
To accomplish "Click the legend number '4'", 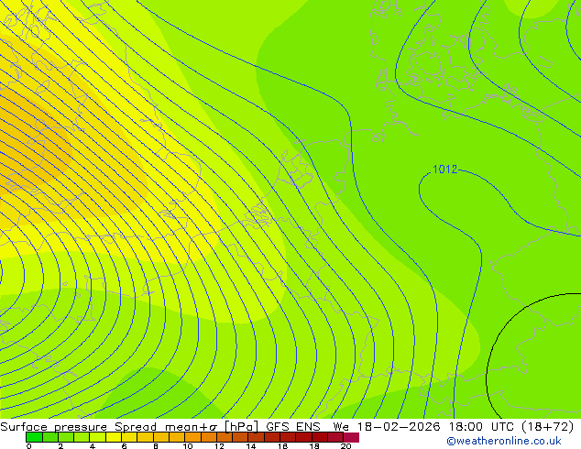I will (x=93, y=446).
